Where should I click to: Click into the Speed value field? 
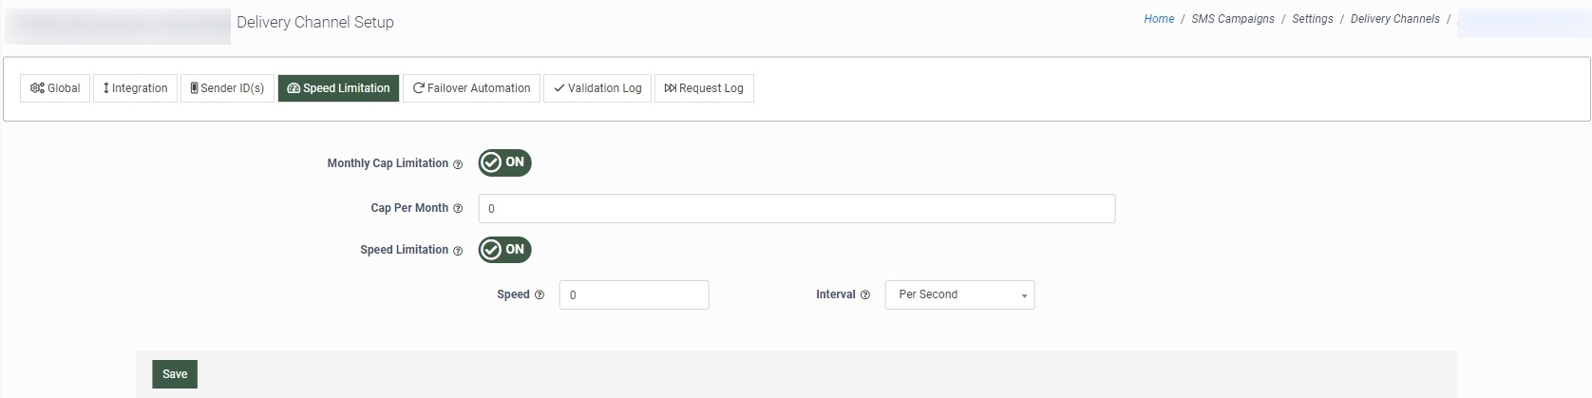(x=634, y=294)
